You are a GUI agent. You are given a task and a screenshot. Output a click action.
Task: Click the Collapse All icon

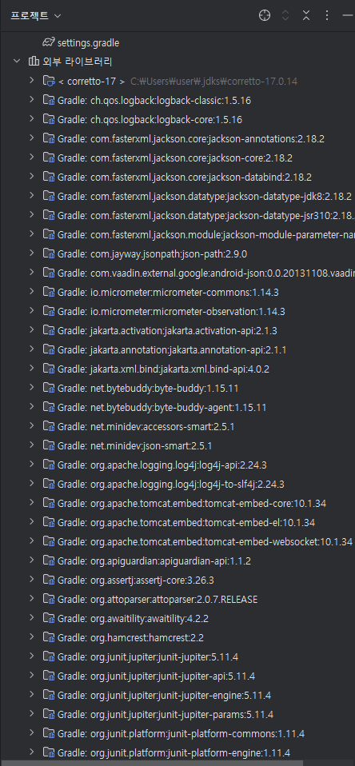click(306, 16)
